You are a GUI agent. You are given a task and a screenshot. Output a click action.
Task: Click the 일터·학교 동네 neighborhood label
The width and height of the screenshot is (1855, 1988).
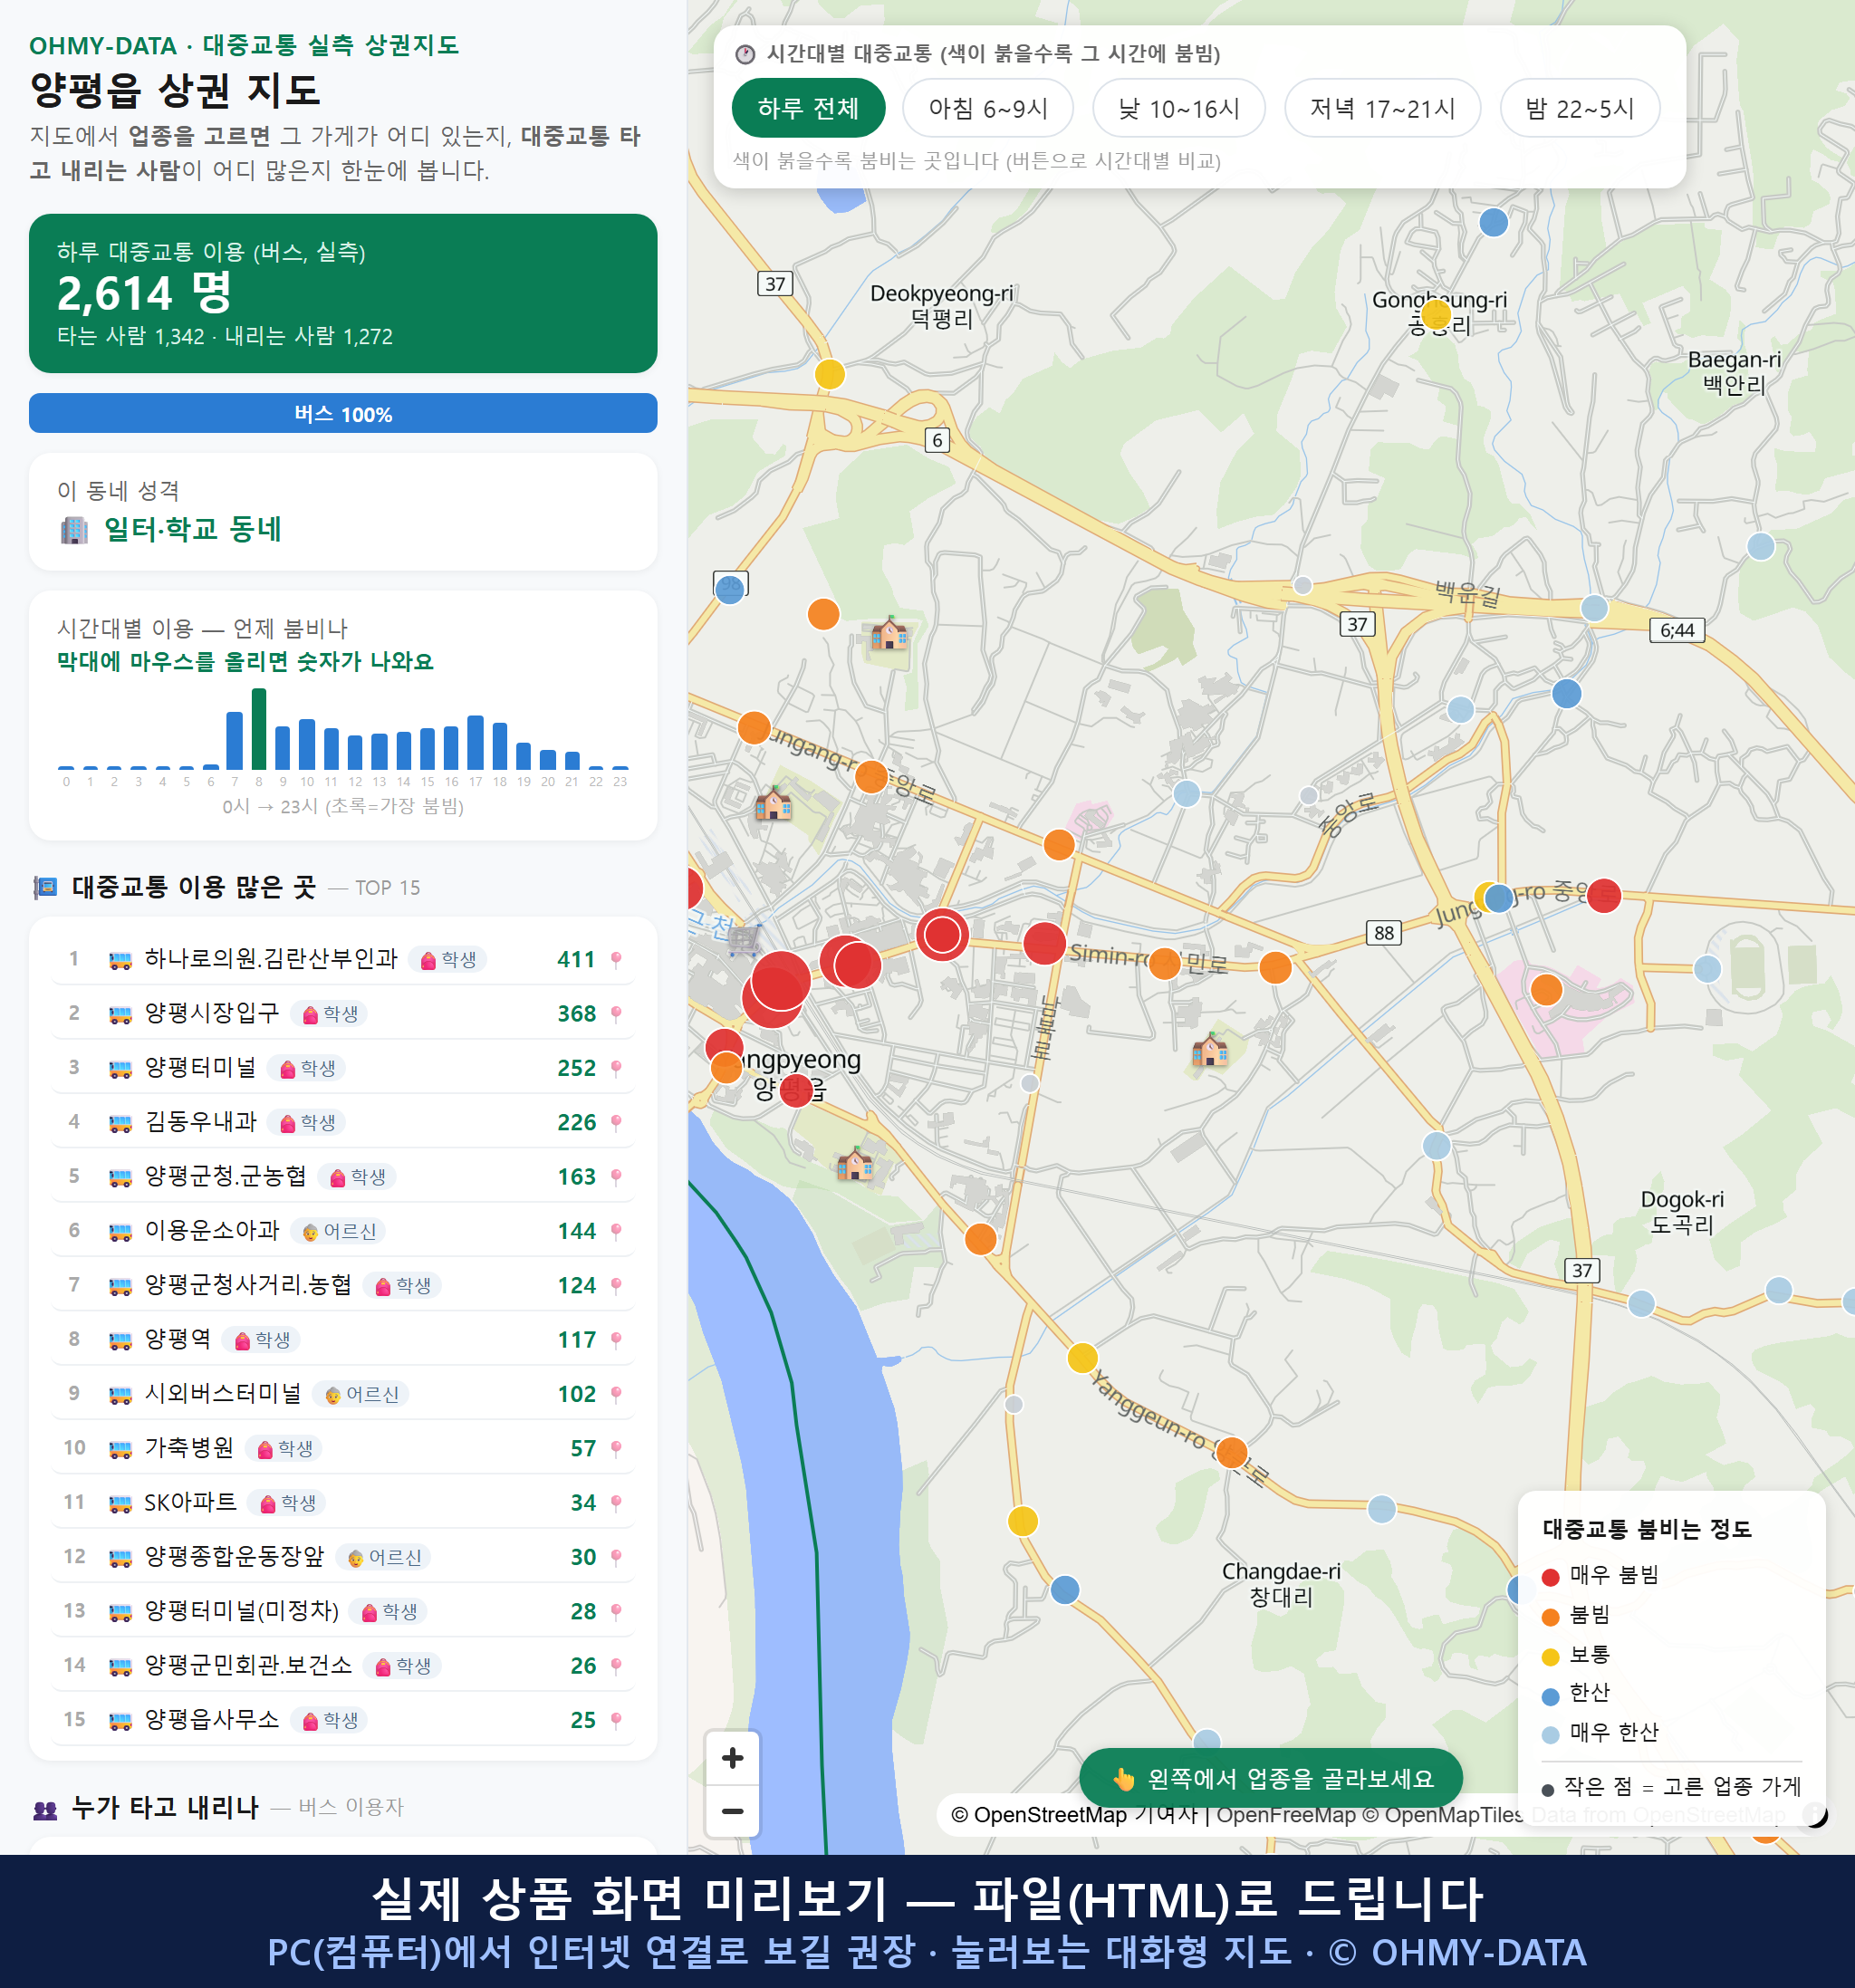coord(193,529)
